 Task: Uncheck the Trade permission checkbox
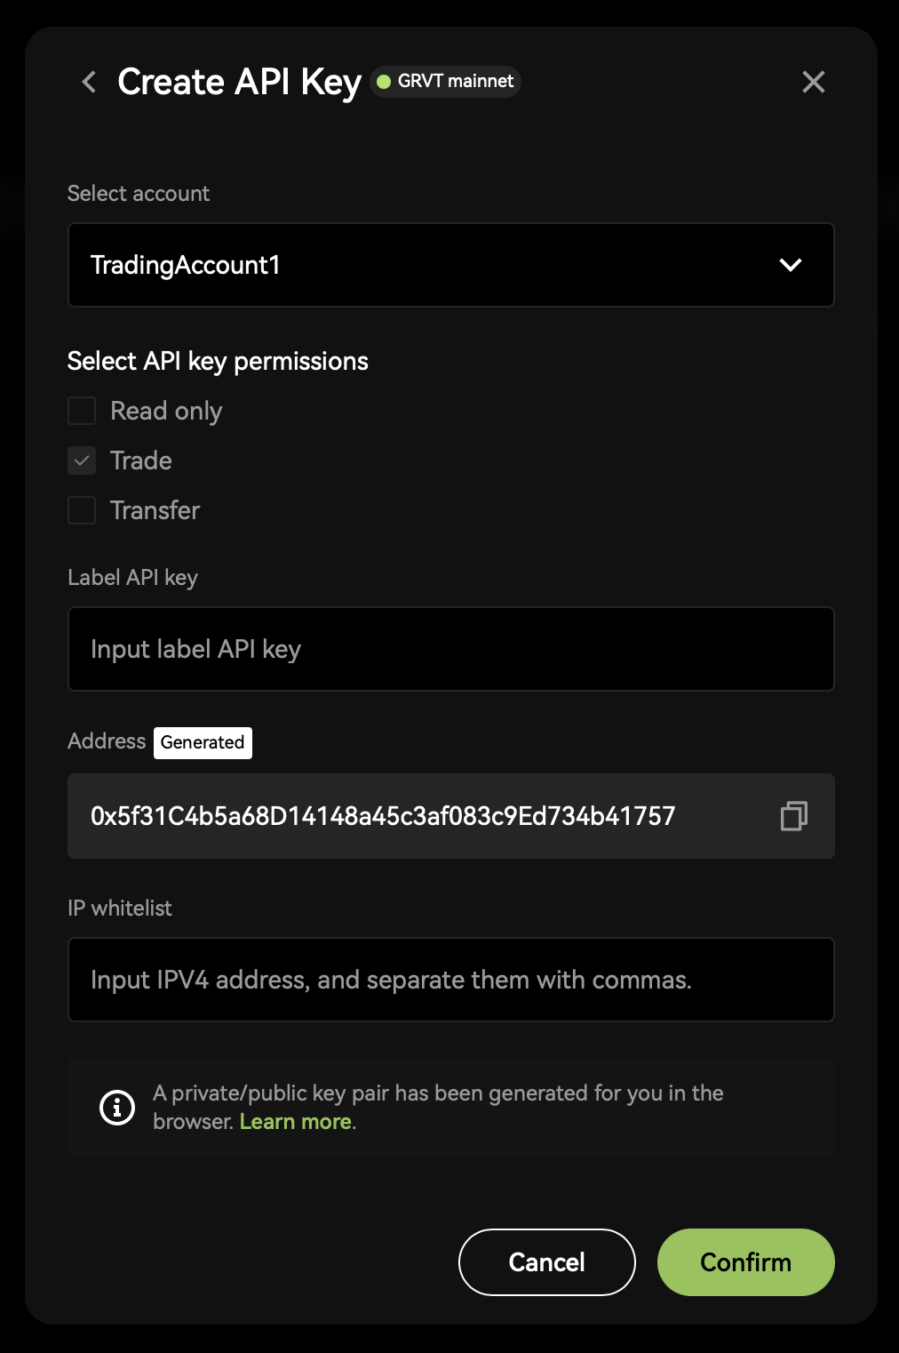pyautogui.click(x=82, y=460)
